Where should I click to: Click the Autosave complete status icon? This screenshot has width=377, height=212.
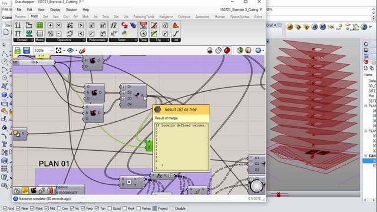16,199
